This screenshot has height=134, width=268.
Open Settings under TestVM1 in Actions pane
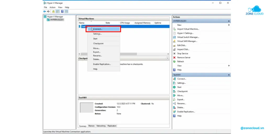click(181, 83)
